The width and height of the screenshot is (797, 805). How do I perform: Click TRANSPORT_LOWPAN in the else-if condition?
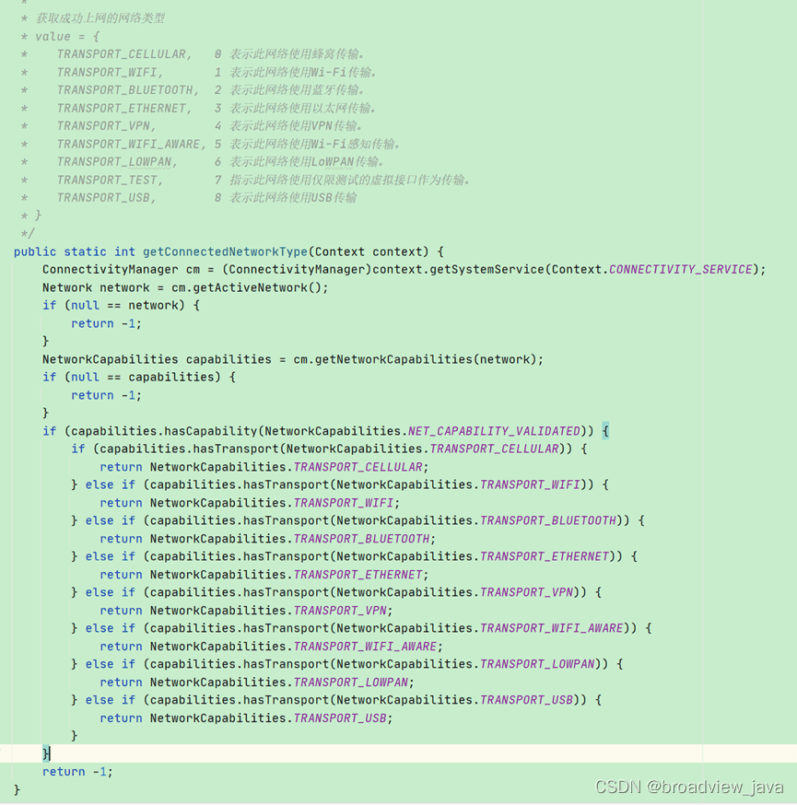coord(537,664)
